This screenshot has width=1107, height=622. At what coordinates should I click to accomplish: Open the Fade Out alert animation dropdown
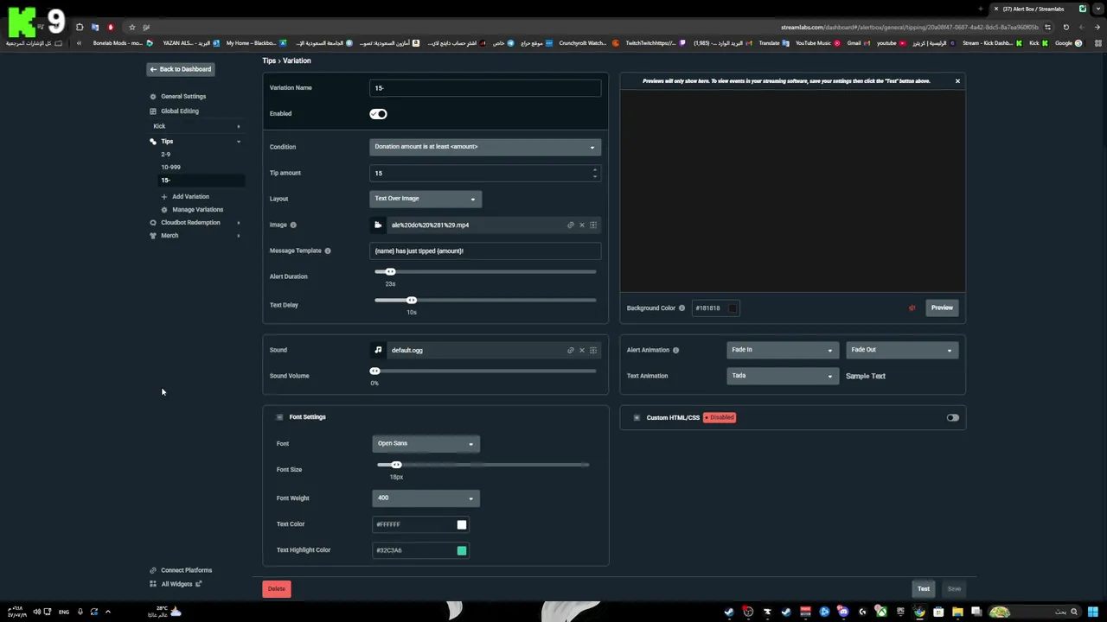tap(901, 350)
